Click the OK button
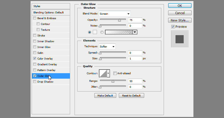The width and height of the screenshot is (224, 118). click(x=180, y=6)
